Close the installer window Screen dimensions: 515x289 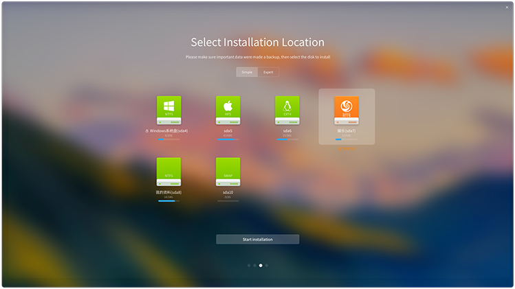click(x=507, y=8)
